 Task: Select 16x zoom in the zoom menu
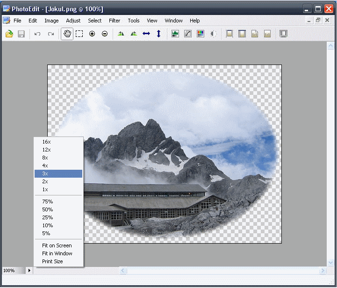point(46,142)
